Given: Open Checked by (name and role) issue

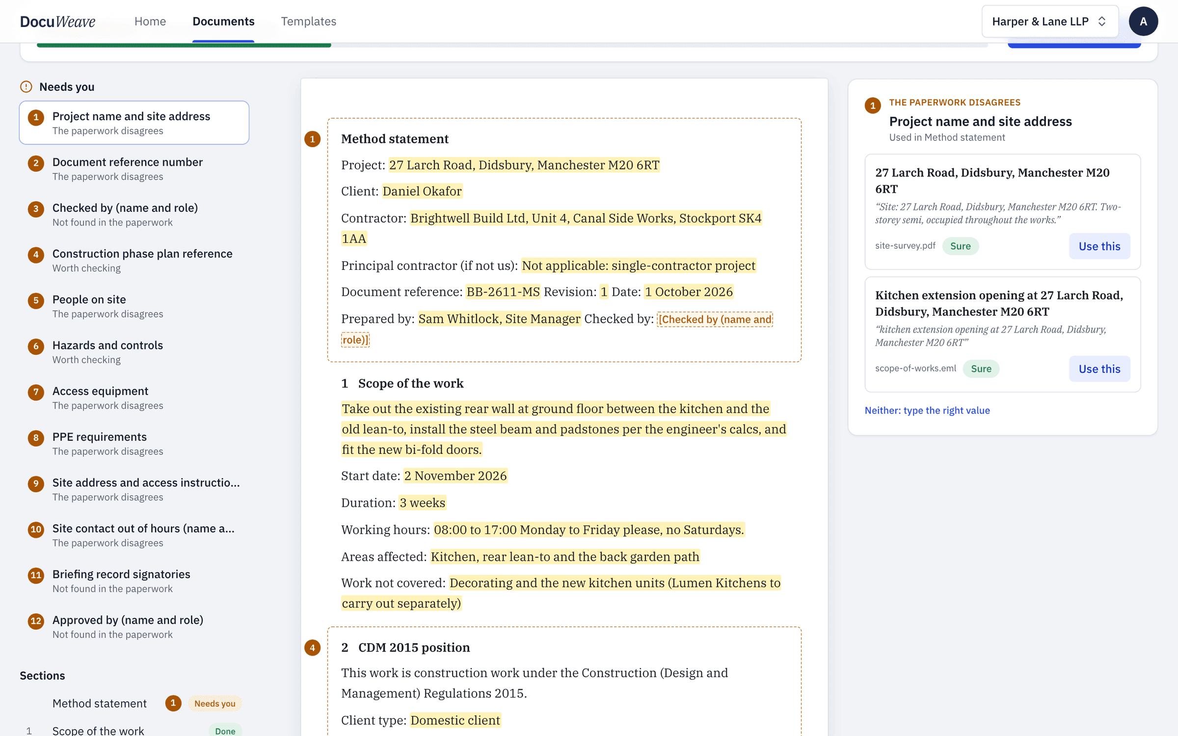Looking at the screenshot, I should [x=134, y=214].
